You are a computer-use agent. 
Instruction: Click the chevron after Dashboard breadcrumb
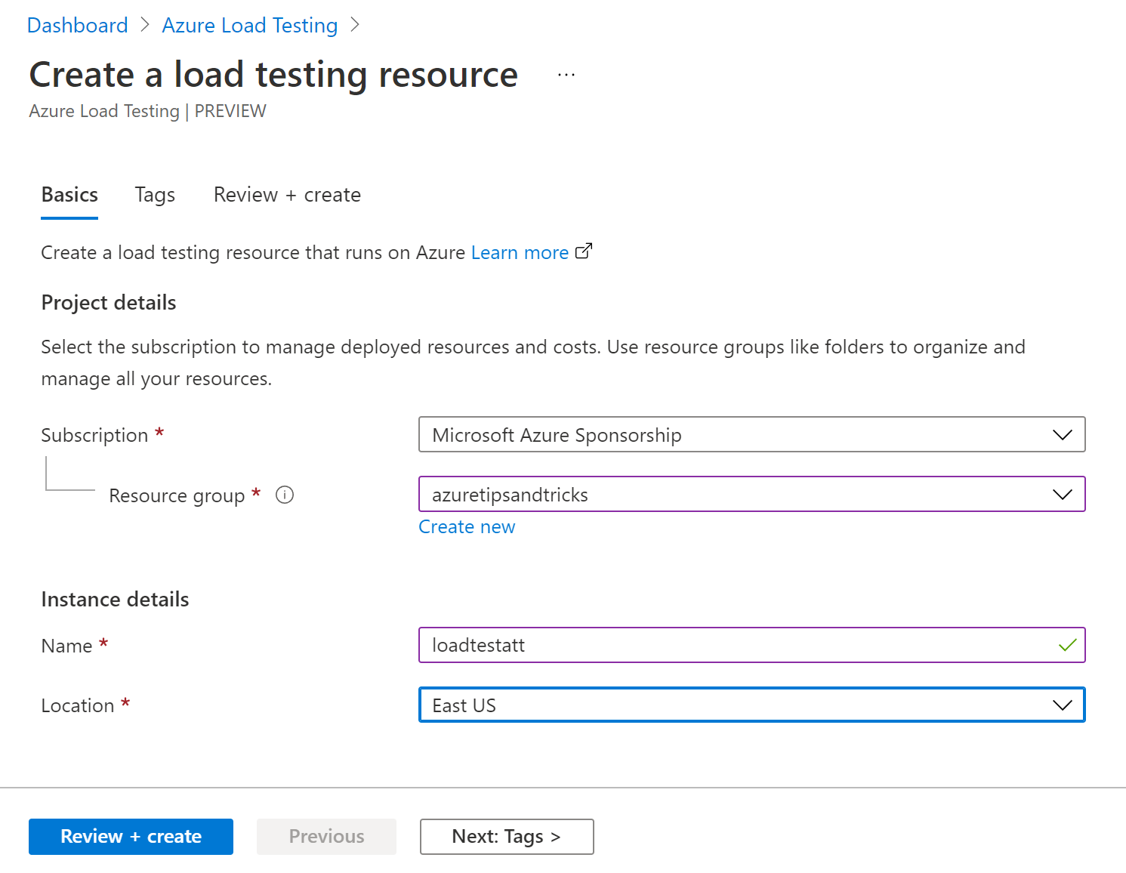[145, 25]
